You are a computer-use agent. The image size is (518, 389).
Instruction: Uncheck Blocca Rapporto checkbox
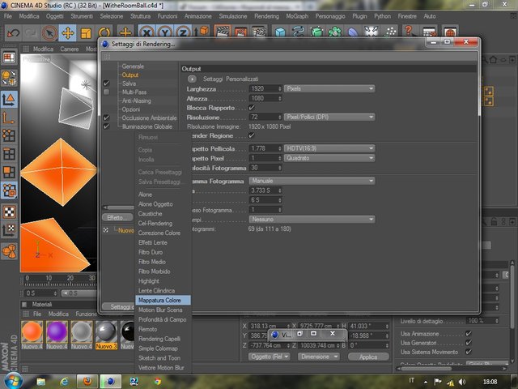[252, 108]
